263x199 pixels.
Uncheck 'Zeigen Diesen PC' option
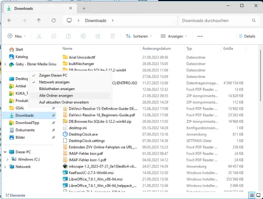[x=53, y=75]
